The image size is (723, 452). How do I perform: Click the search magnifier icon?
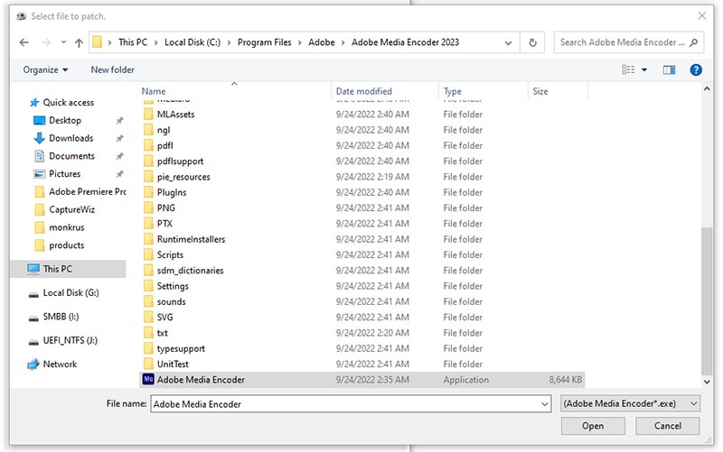point(693,42)
